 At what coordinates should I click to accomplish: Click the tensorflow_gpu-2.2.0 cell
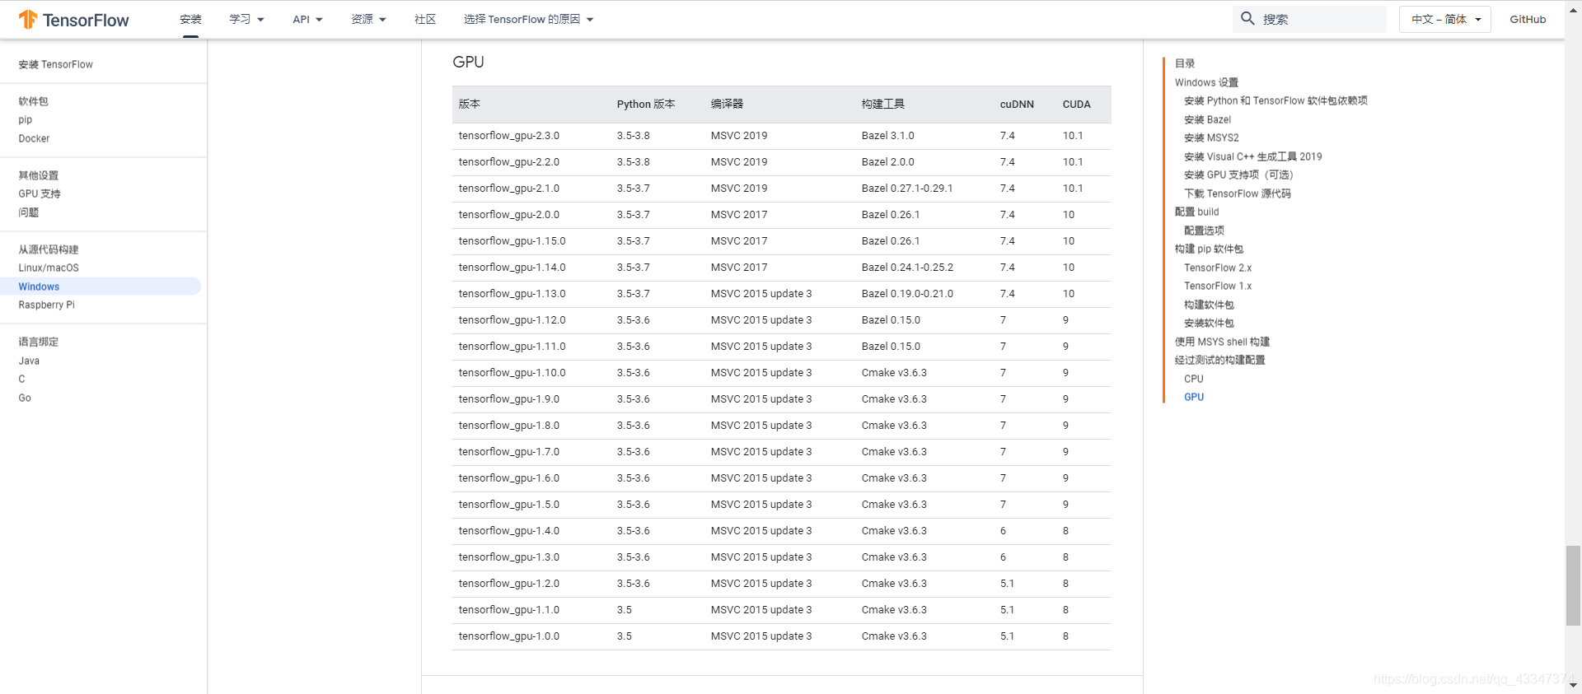point(509,162)
